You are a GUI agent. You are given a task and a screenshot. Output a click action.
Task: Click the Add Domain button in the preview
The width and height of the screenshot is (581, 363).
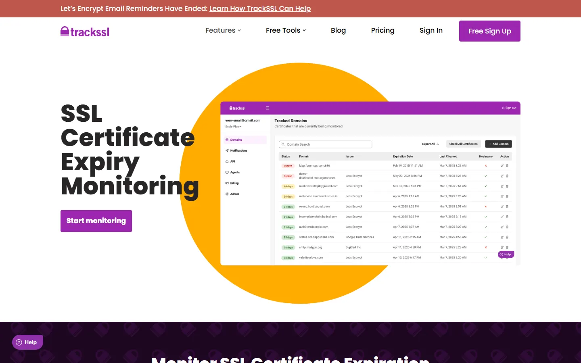click(499, 144)
